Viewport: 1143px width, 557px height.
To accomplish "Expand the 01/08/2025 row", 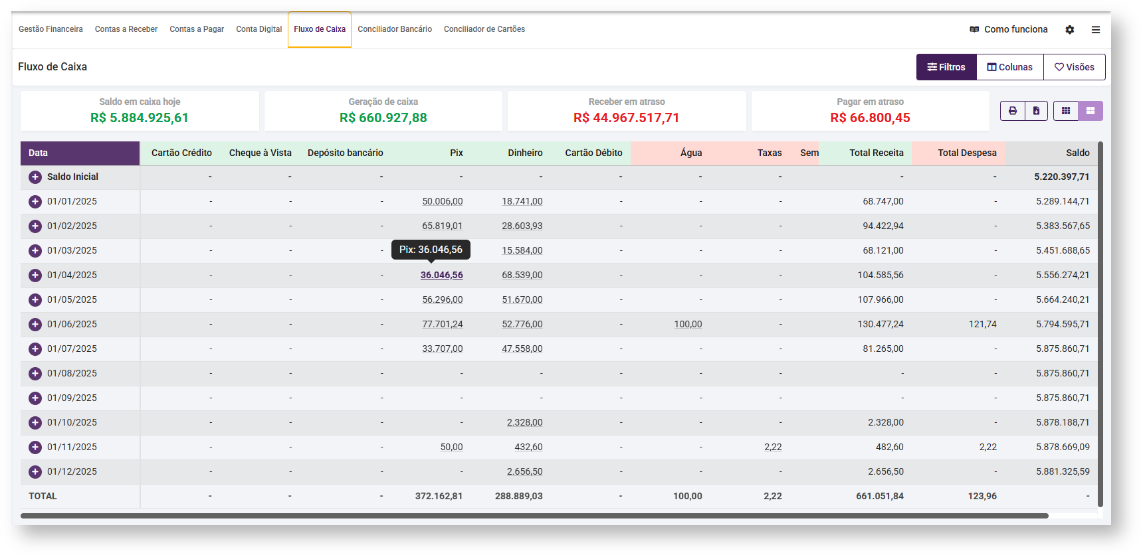I will (35, 374).
